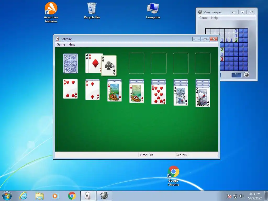Open the Game menu in Solitaire
The image size is (268, 201).
(61, 44)
